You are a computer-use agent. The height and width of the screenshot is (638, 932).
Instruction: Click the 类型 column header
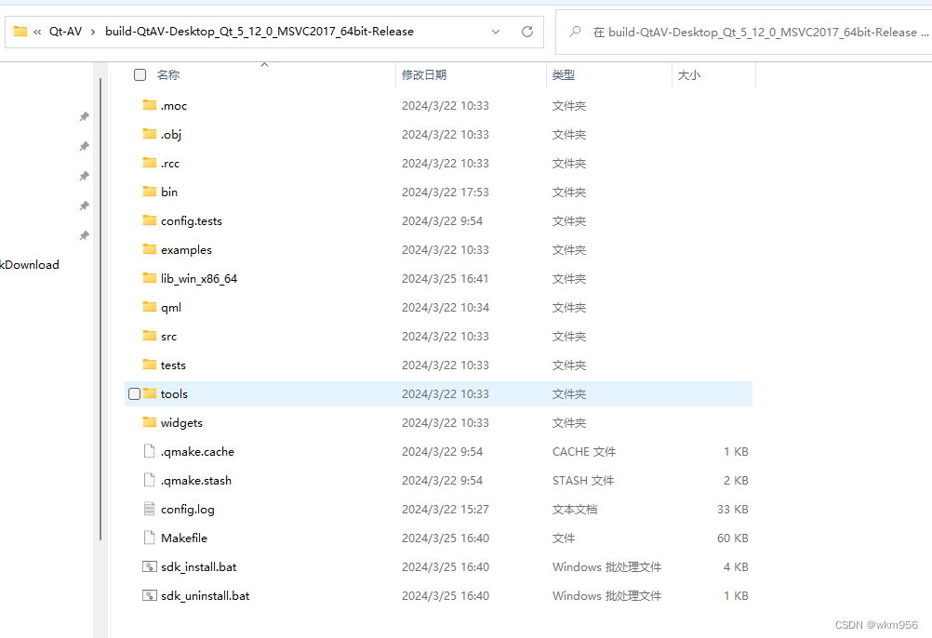(564, 74)
